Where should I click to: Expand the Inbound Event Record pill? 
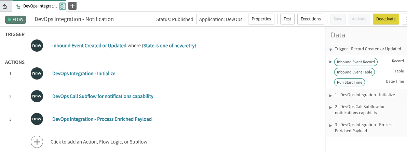(331, 62)
